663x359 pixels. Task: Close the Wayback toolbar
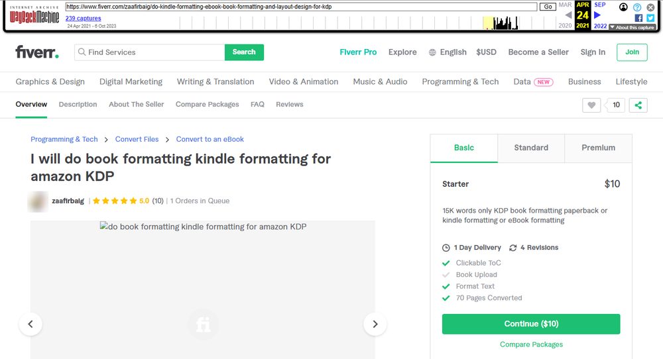click(x=651, y=7)
